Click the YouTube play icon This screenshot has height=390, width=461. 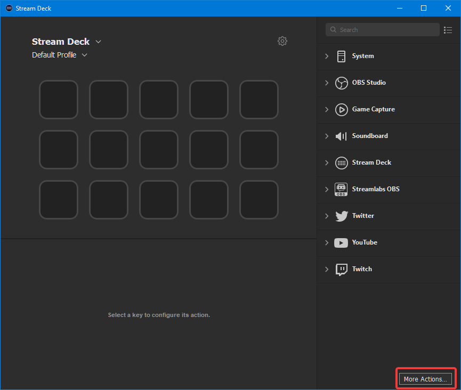[x=341, y=242]
